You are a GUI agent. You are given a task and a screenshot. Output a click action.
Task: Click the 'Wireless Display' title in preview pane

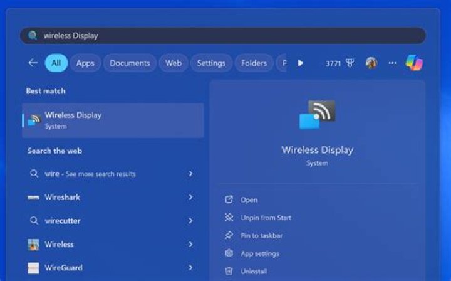(317, 150)
